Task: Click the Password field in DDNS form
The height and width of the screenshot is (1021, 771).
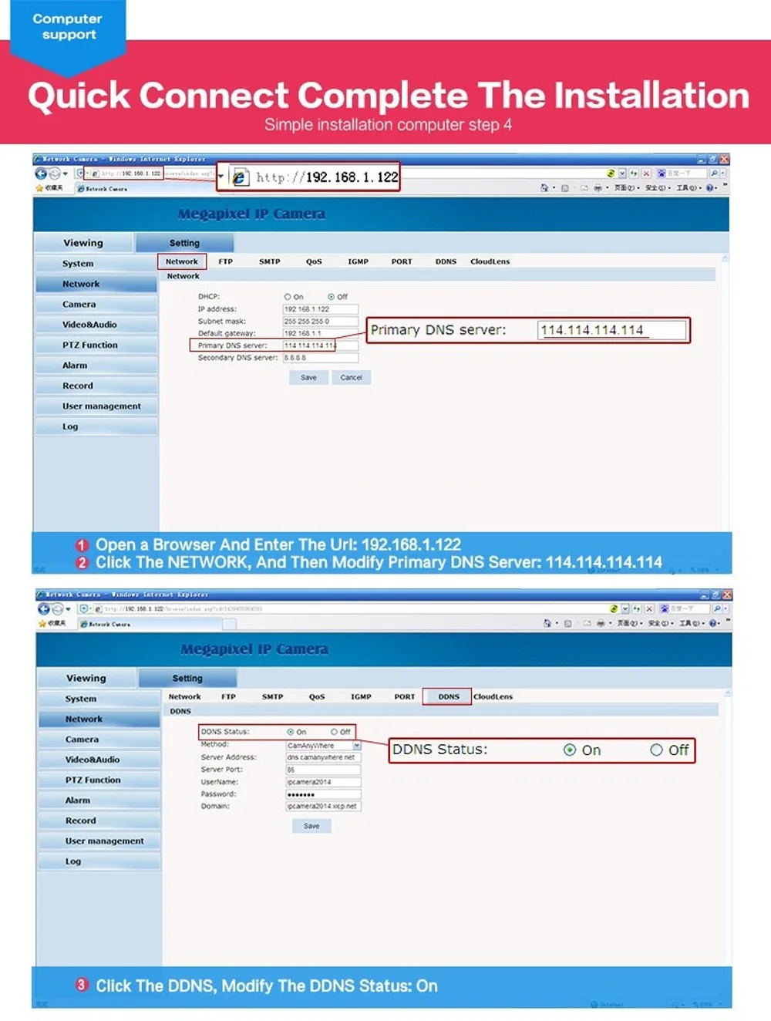Action: [324, 794]
